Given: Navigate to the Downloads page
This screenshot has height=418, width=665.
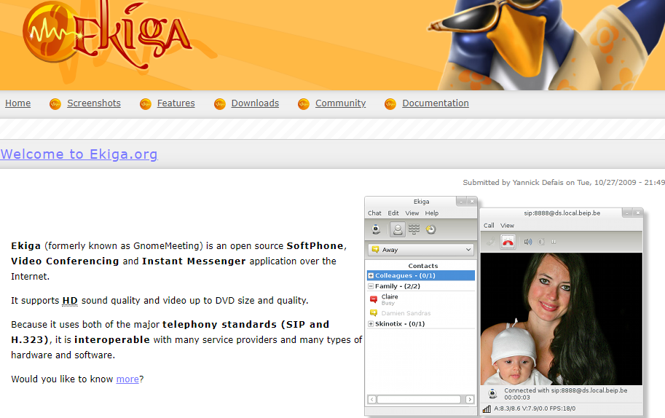Looking at the screenshot, I should pyautogui.click(x=255, y=103).
